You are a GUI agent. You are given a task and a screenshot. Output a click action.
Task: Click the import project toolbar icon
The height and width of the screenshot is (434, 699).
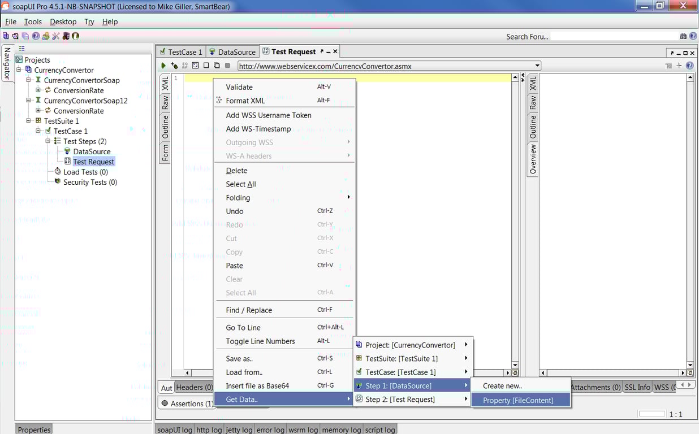[15, 36]
